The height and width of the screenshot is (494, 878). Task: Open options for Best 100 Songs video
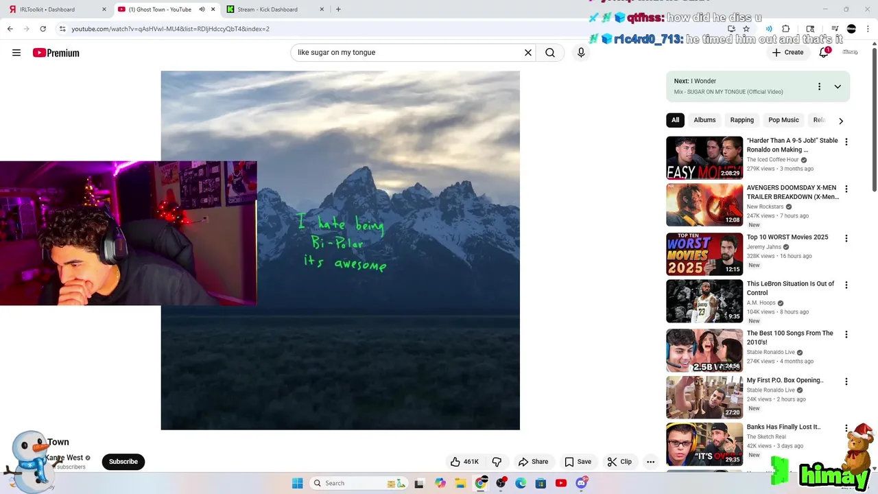point(846,334)
